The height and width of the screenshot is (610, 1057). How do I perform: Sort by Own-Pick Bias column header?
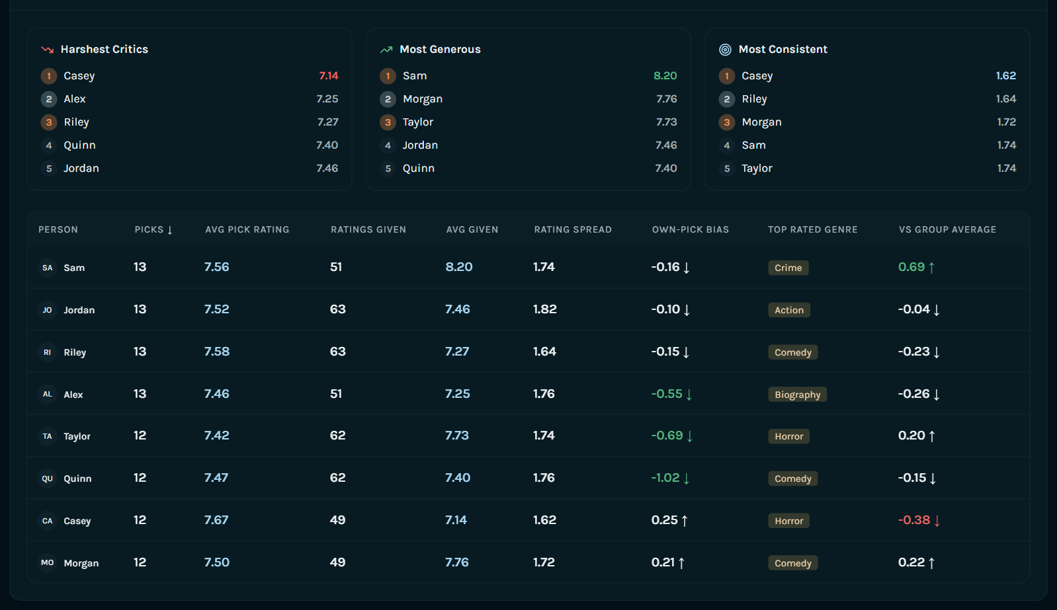point(691,229)
